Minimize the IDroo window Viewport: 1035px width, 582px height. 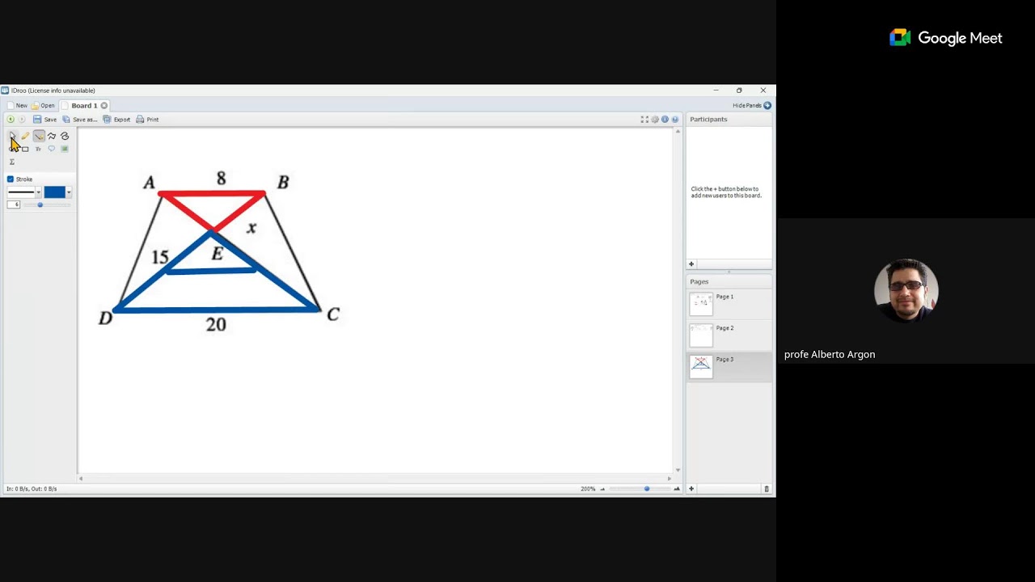click(716, 91)
